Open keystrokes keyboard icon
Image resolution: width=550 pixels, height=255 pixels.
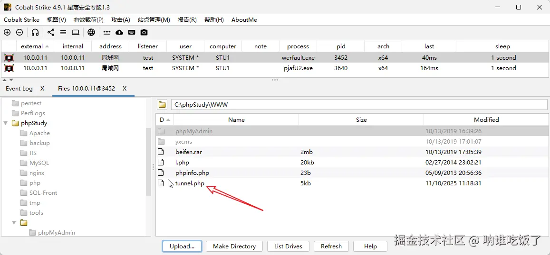[x=132, y=33]
